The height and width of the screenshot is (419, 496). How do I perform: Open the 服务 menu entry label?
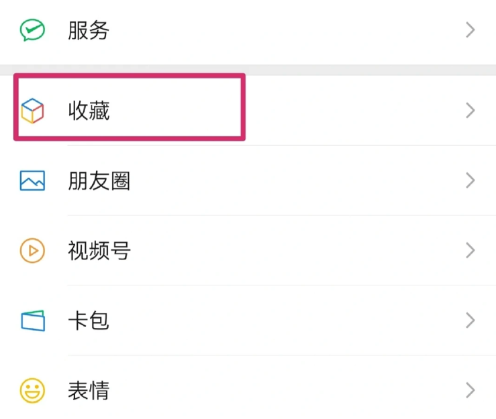click(x=88, y=30)
